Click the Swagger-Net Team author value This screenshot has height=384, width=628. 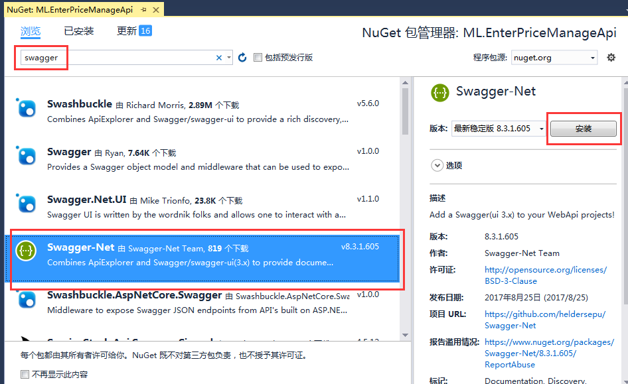click(x=522, y=253)
